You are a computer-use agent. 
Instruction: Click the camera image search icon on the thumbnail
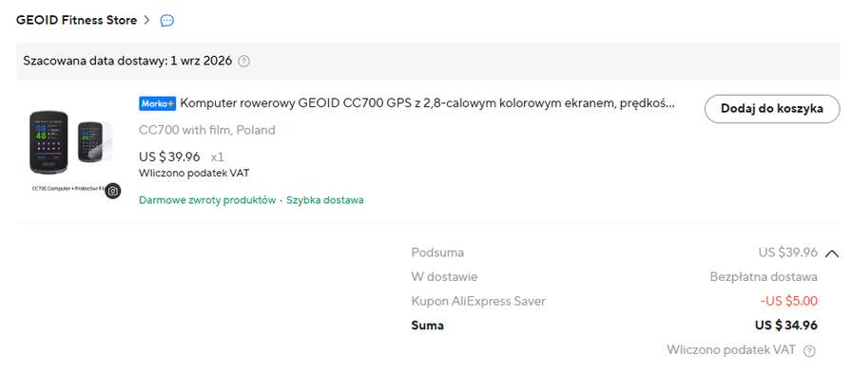pyautogui.click(x=112, y=191)
